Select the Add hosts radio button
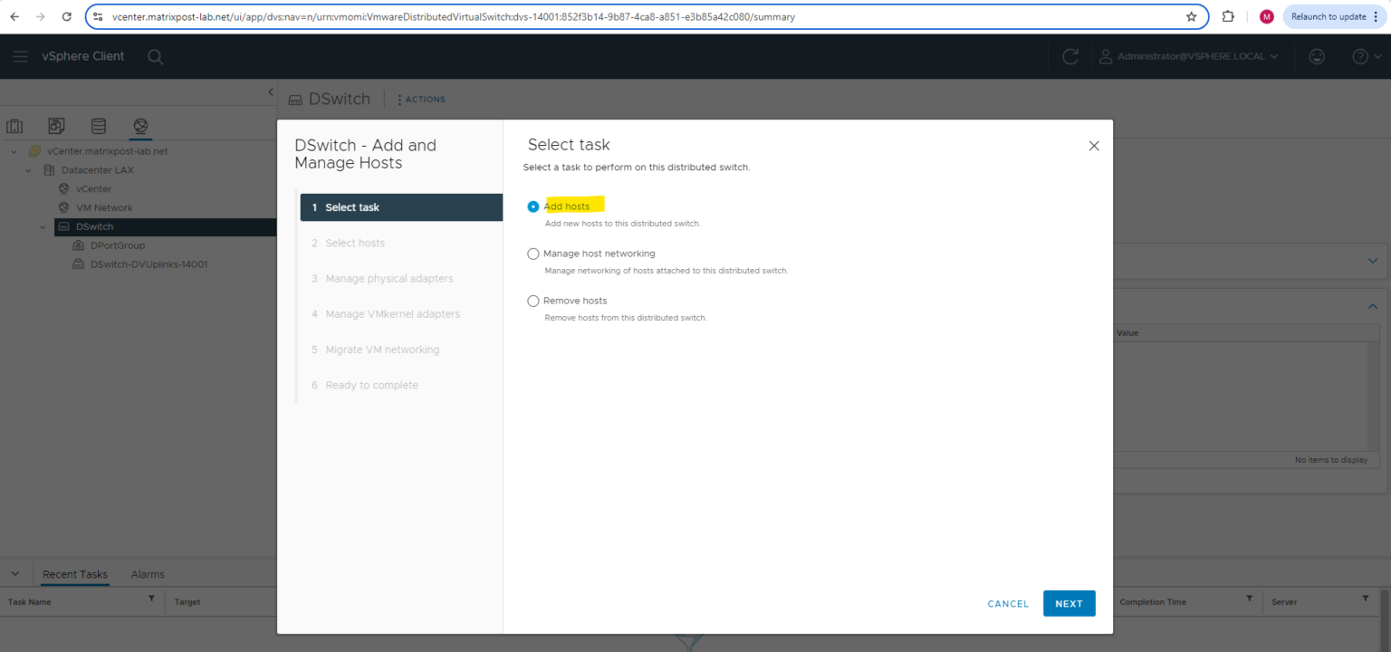1391x652 pixels. click(x=533, y=206)
